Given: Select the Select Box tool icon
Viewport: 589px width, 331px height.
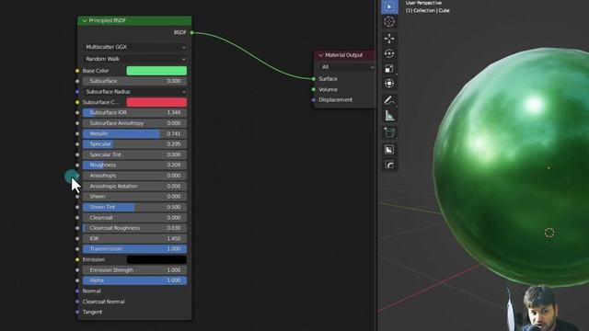Looking at the screenshot, I should tap(389, 6).
